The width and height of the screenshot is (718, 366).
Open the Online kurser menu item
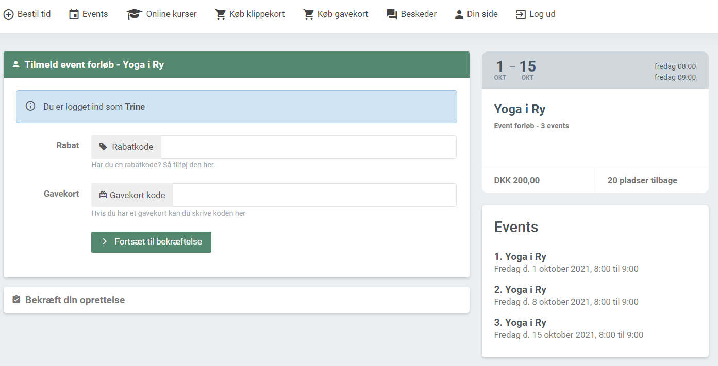(171, 14)
